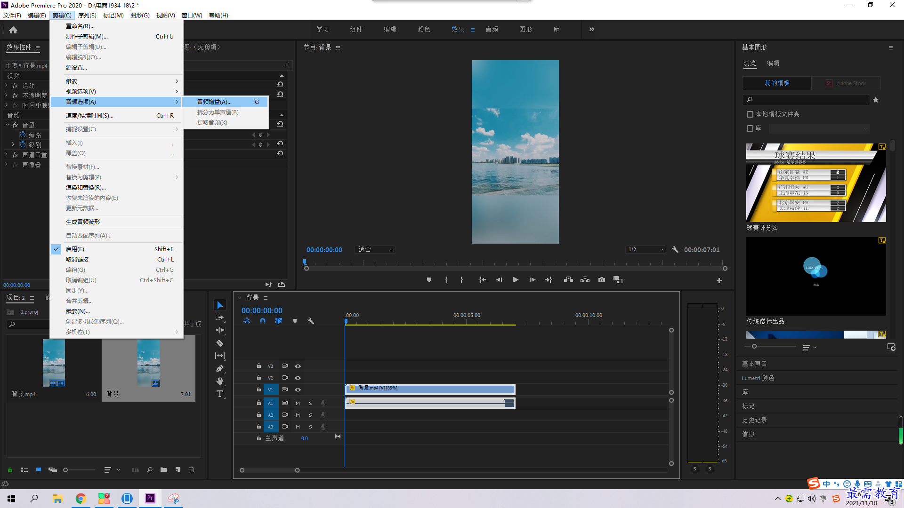Step back one frame

pos(499,280)
